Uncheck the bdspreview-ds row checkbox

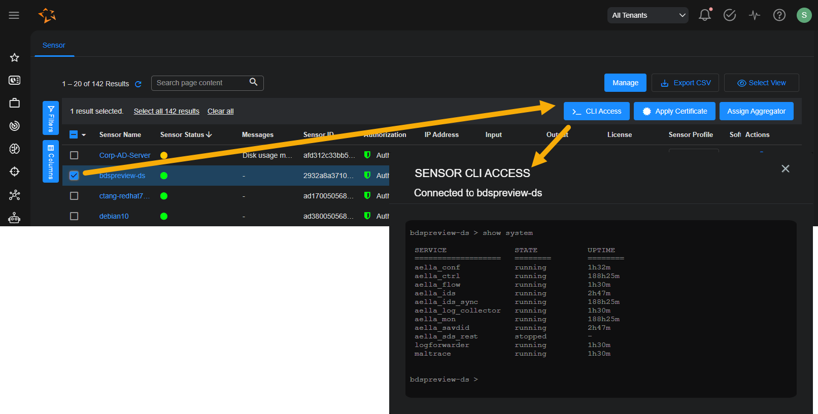(74, 176)
